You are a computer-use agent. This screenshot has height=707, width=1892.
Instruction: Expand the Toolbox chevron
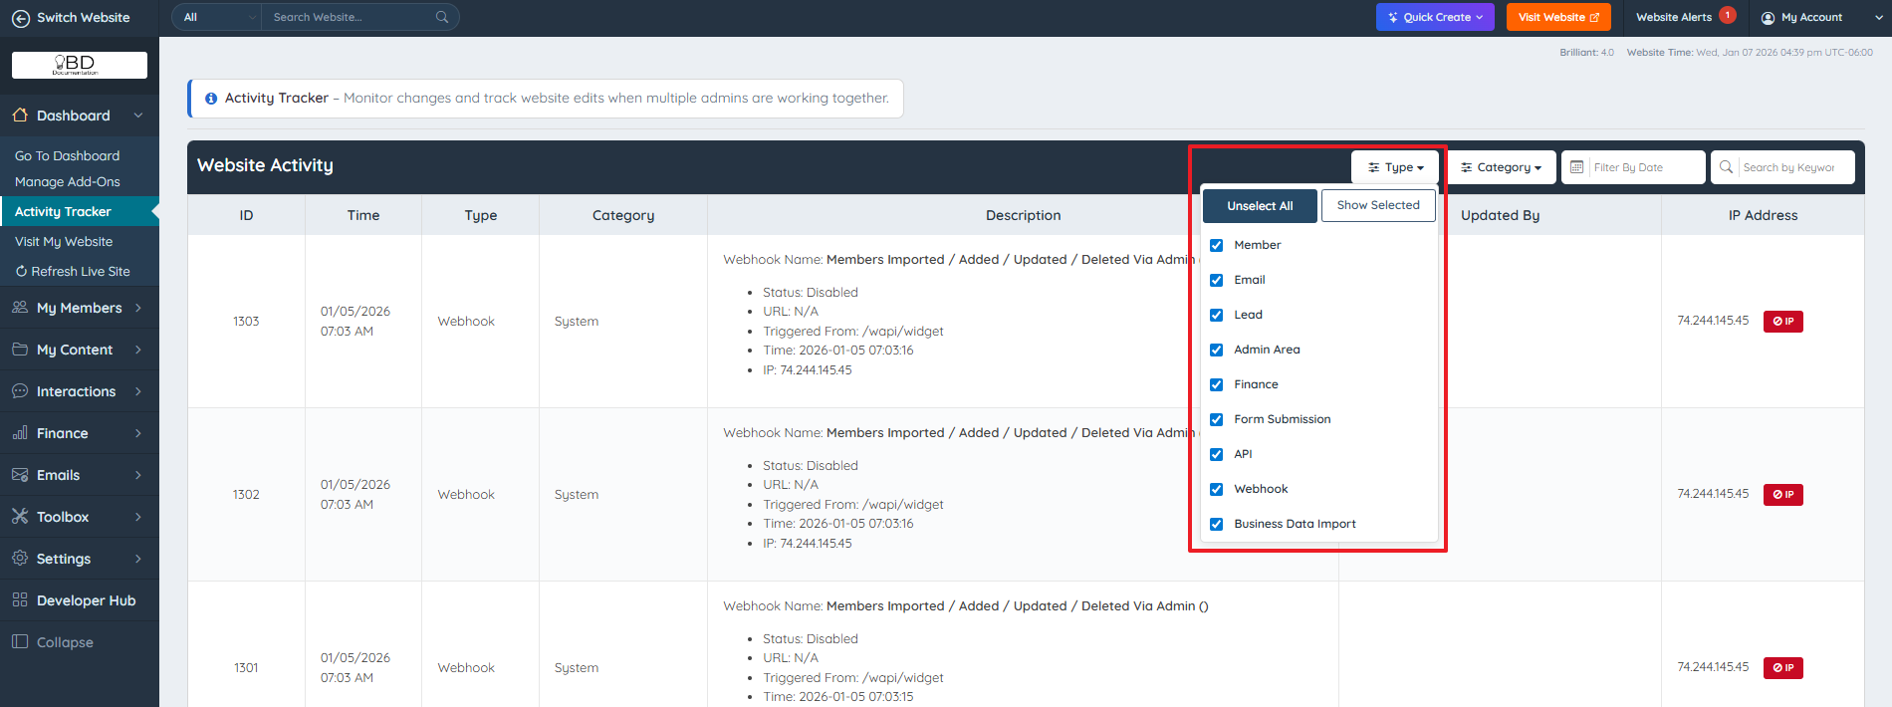click(x=138, y=517)
